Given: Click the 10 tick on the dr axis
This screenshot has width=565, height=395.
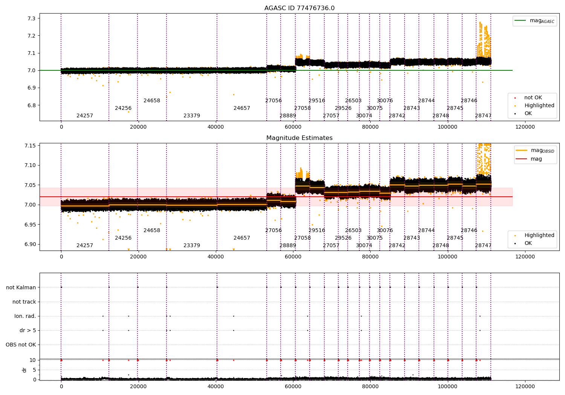Looking at the screenshot, I should click(33, 360).
